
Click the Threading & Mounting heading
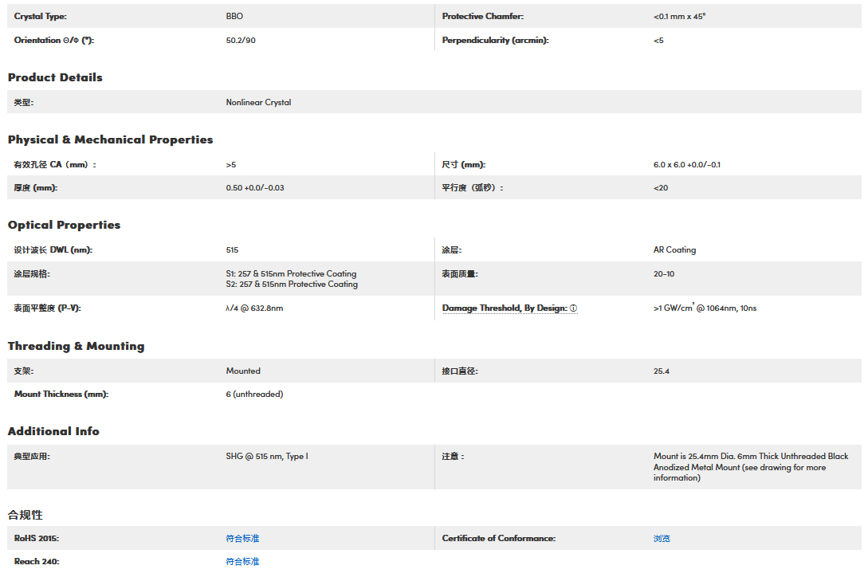click(76, 346)
